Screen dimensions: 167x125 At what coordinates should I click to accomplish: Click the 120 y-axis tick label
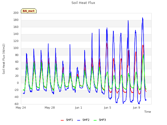16,41
